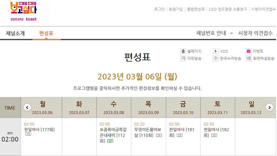This screenshot has height=156, width=277.
Task: Click the 시청자의견접수 top link
Action: tap(263, 9)
